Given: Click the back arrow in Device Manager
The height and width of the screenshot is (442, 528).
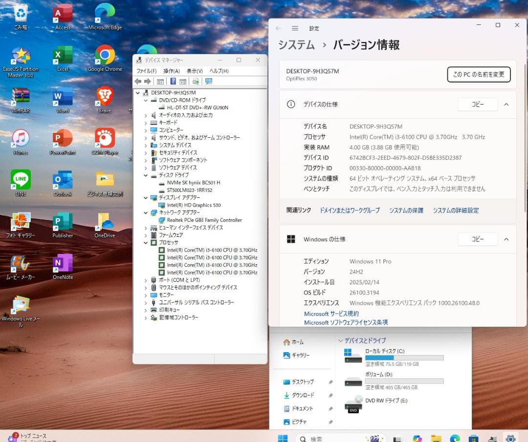Looking at the screenshot, I should point(138,82).
